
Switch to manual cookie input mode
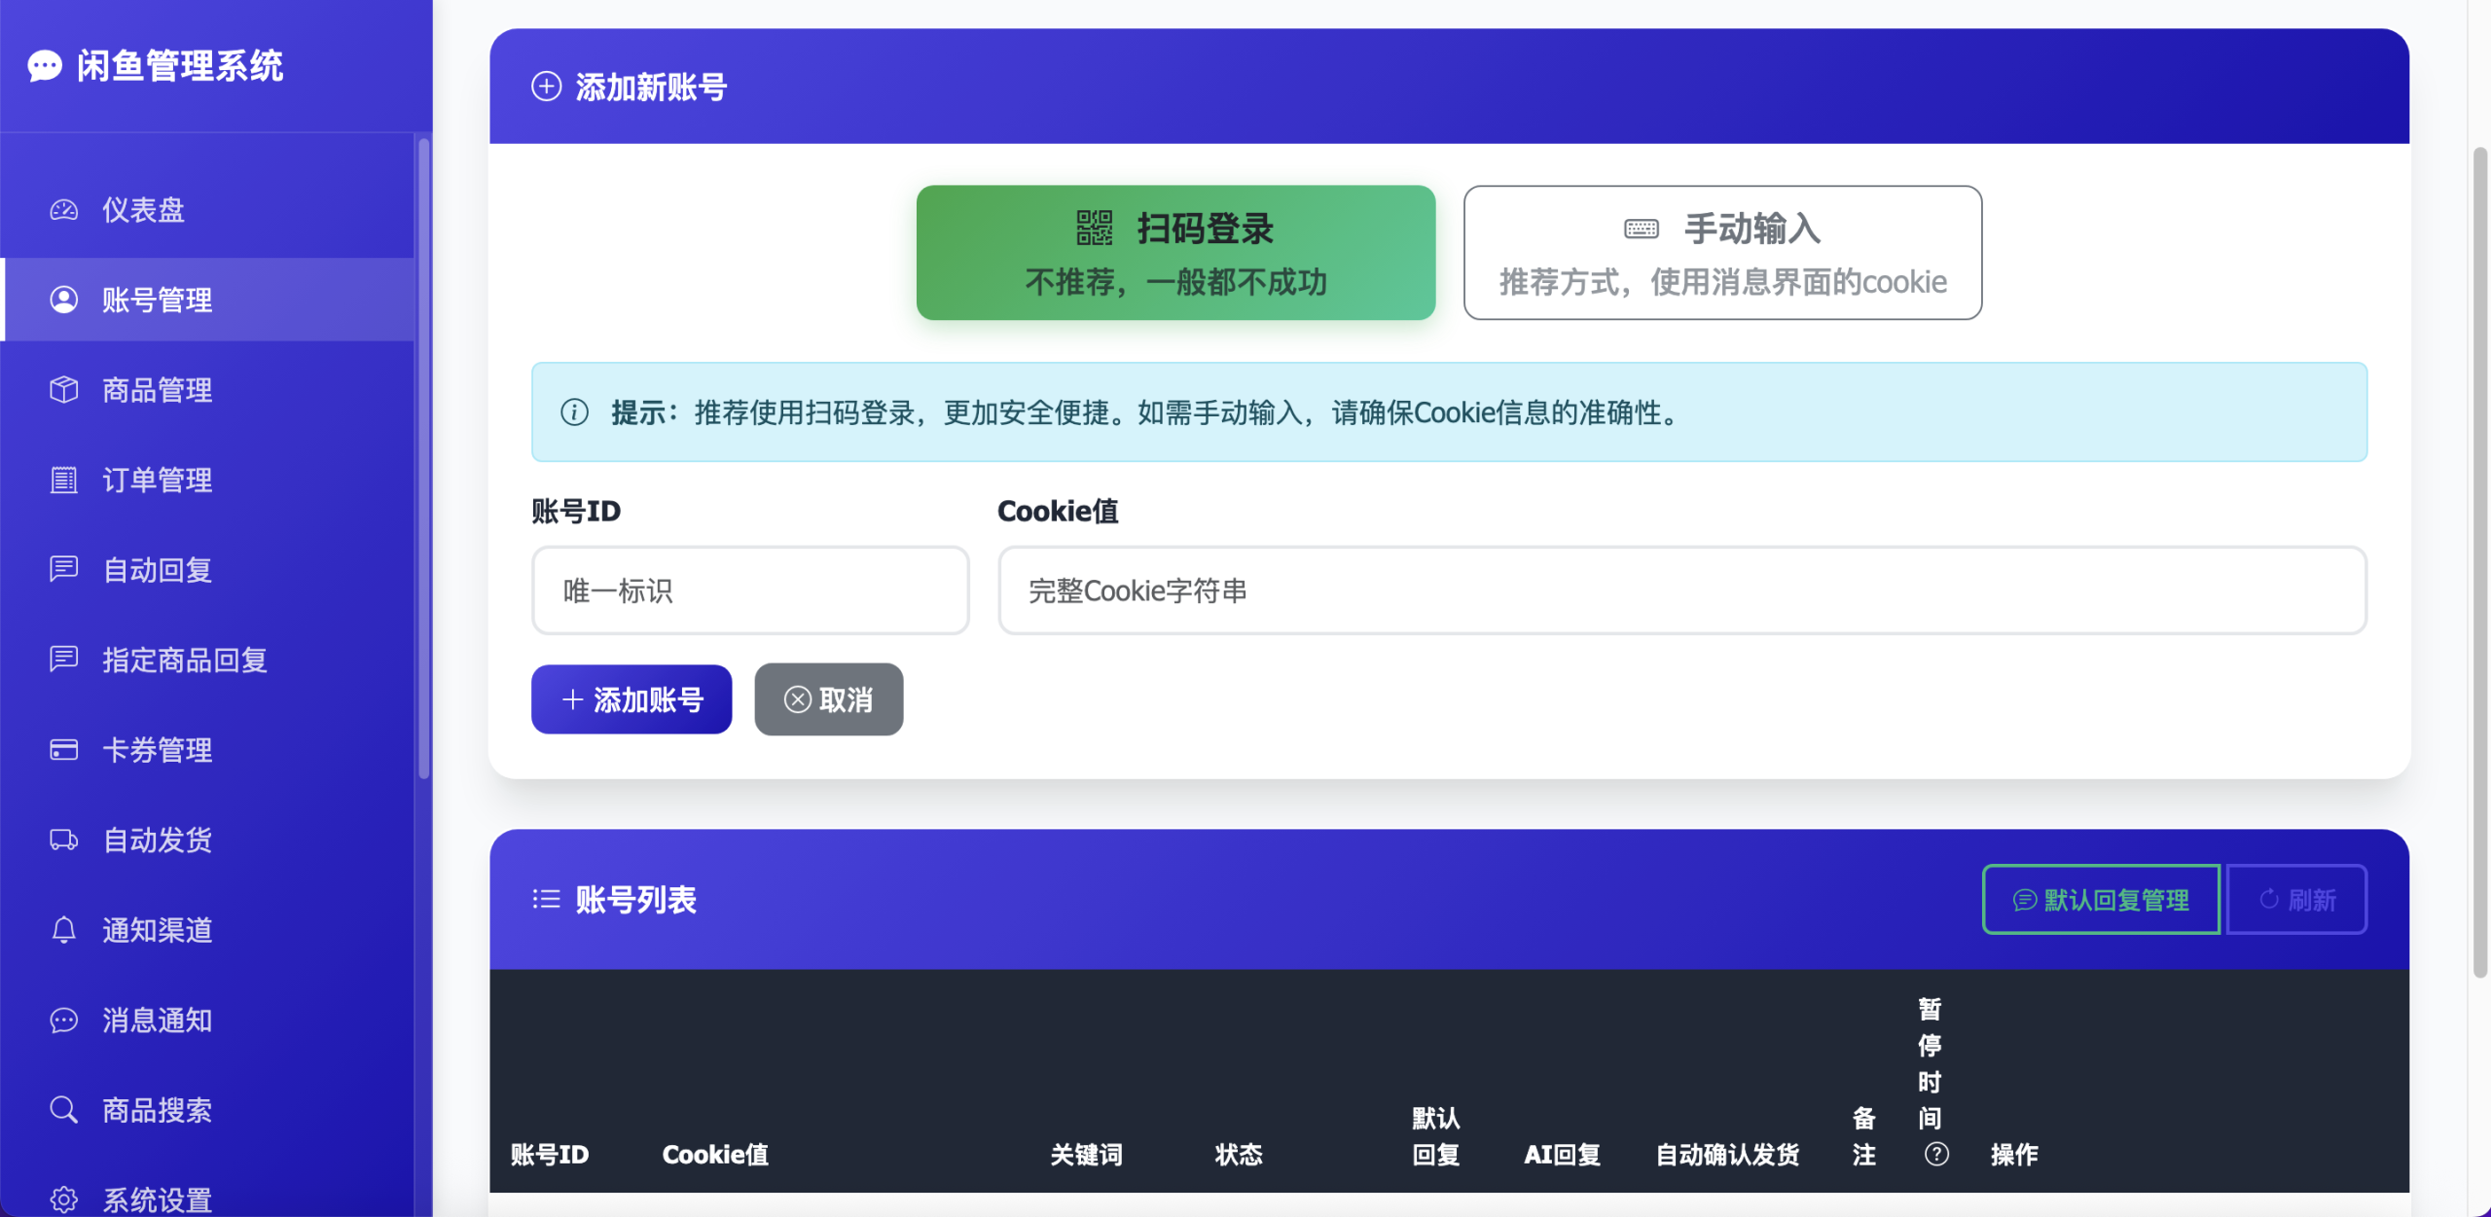pyautogui.click(x=1722, y=253)
